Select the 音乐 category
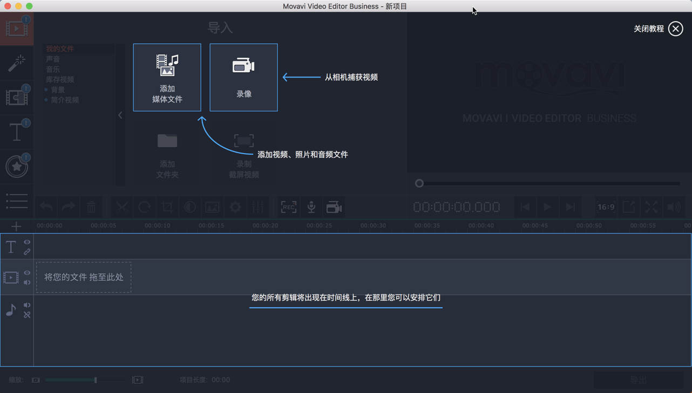692x393 pixels. (x=53, y=69)
